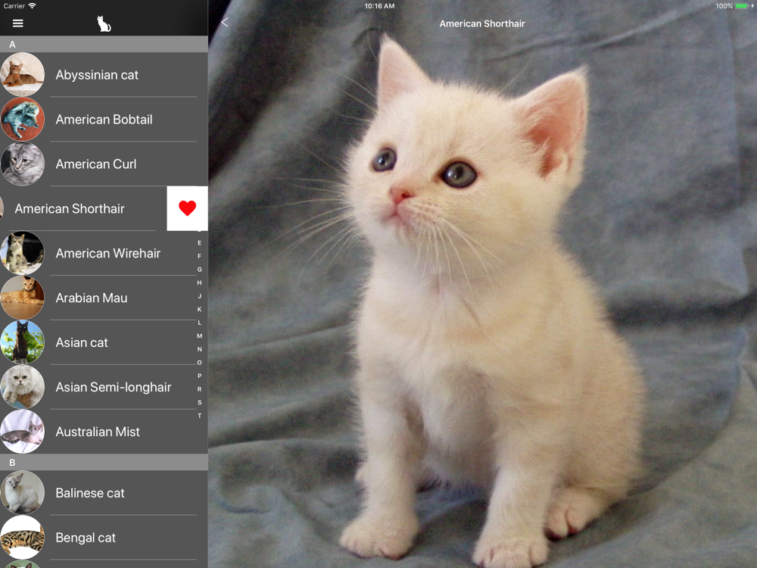Select 'Abyssinian cat' in the breed list
The width and height of the screenshot is (757, 568).
[x=97, y=75]
